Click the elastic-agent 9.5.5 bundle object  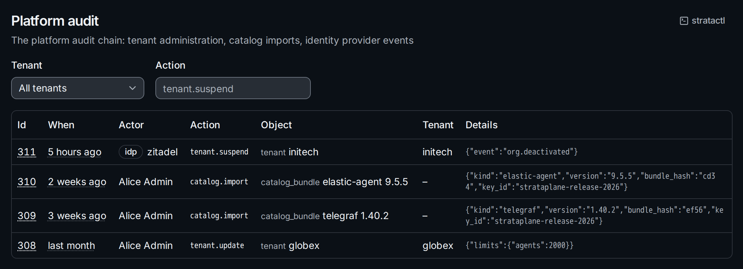click(334, 182)
